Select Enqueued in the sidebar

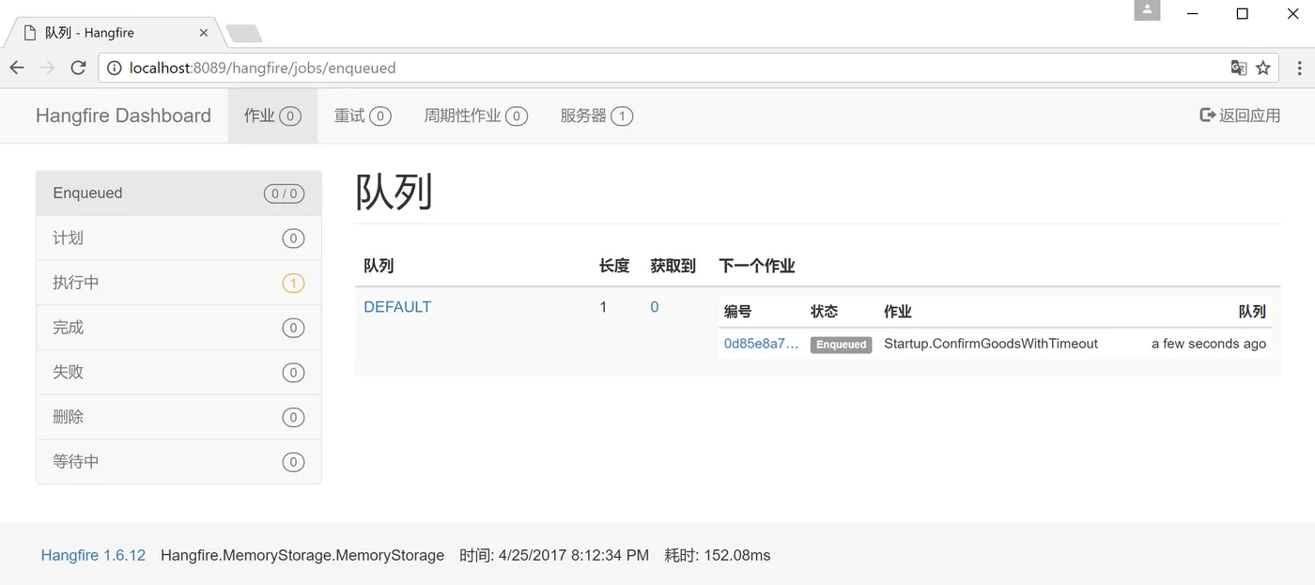pos(178,193)
